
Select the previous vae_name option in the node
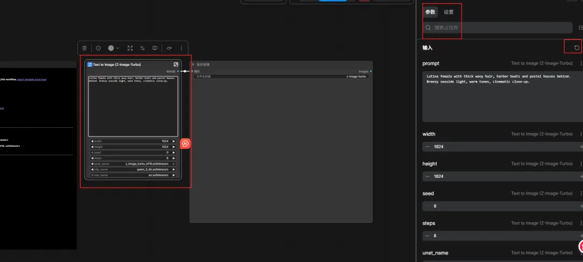92,175
